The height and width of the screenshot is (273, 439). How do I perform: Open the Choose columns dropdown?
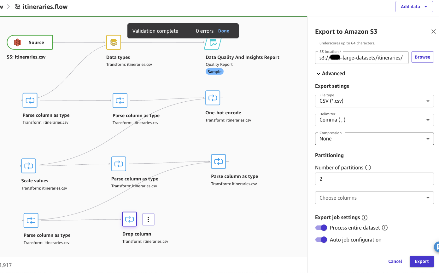374,198
